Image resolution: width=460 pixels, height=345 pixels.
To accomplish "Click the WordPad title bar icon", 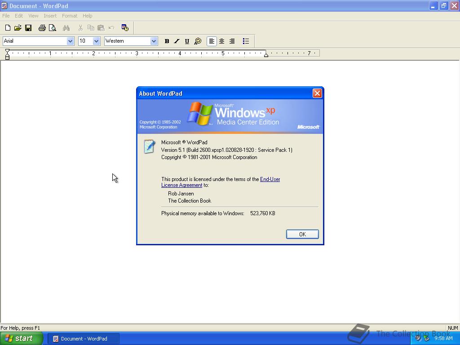I will 4,5.
